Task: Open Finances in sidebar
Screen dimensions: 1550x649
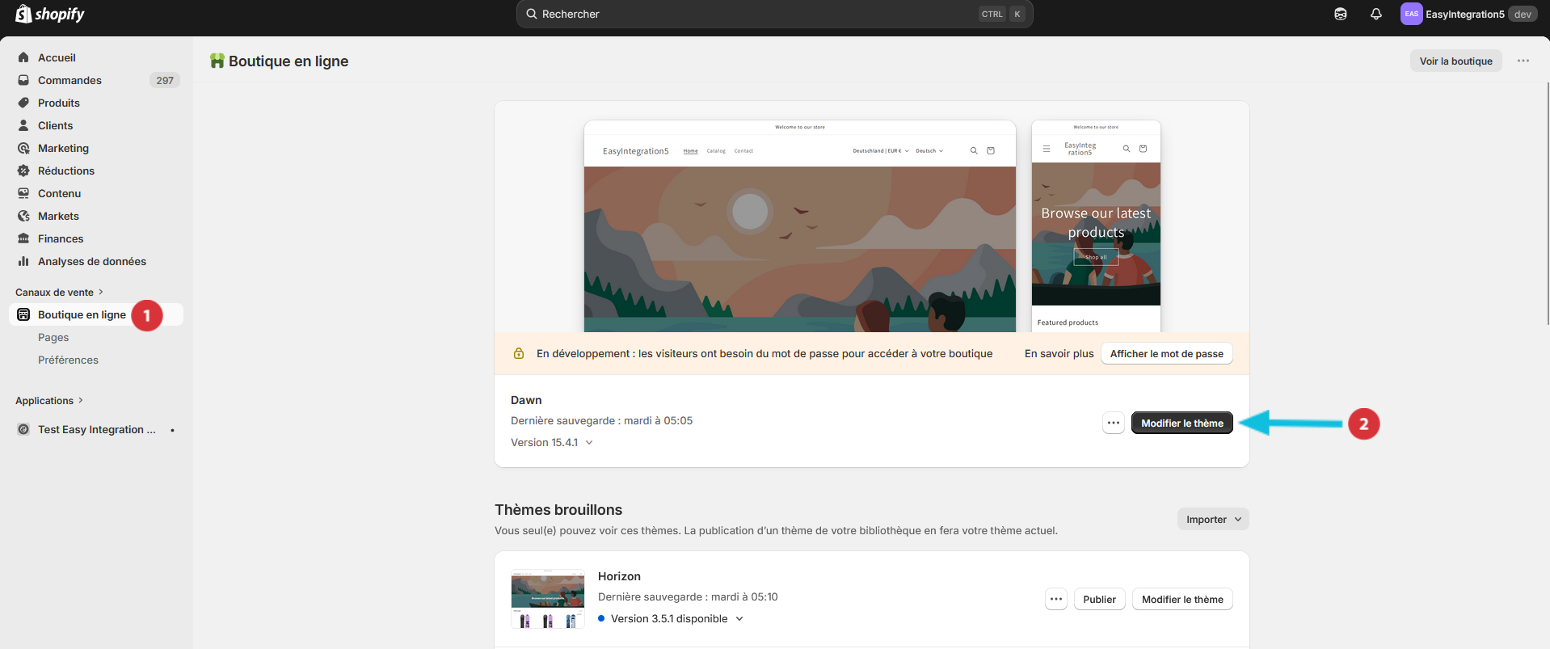Action: 61,238
